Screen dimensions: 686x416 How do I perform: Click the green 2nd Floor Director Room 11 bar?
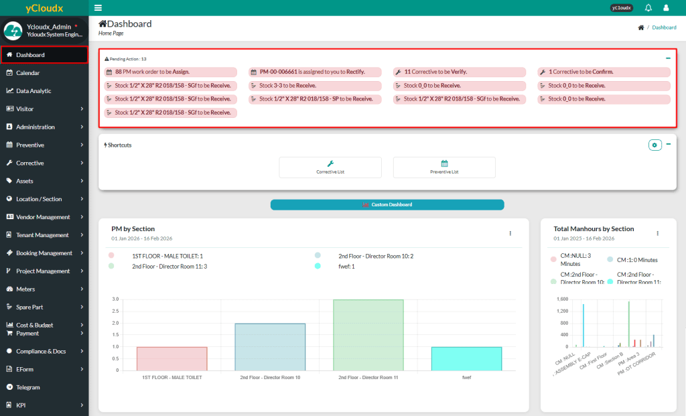click(x=368, y=334)
